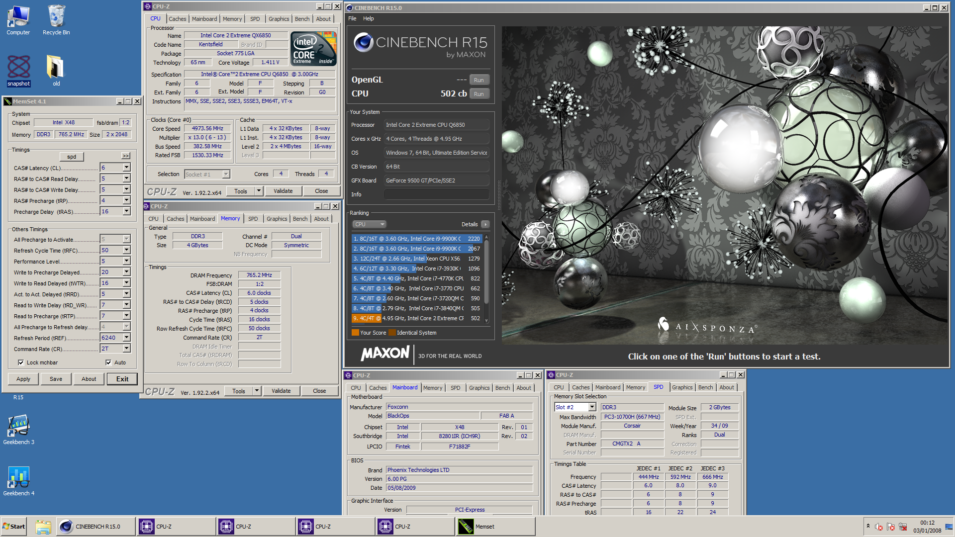The image size is (955, 537).
Task: Select Graphics tab in CPU-Z Mainboard window
Action: point(479,388)
